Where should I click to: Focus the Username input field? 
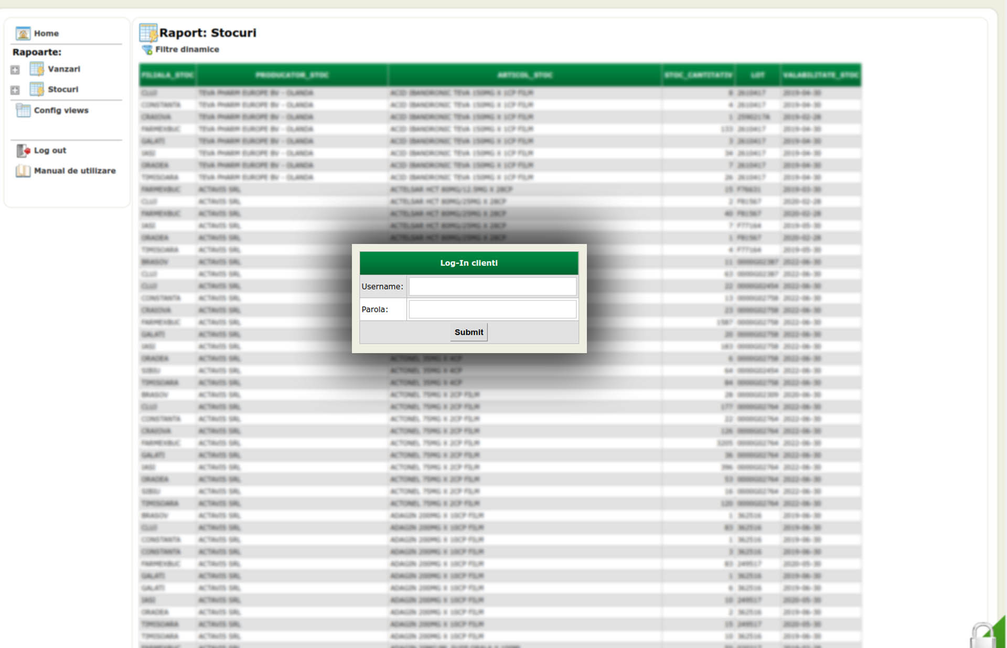[x=492, y=286]
